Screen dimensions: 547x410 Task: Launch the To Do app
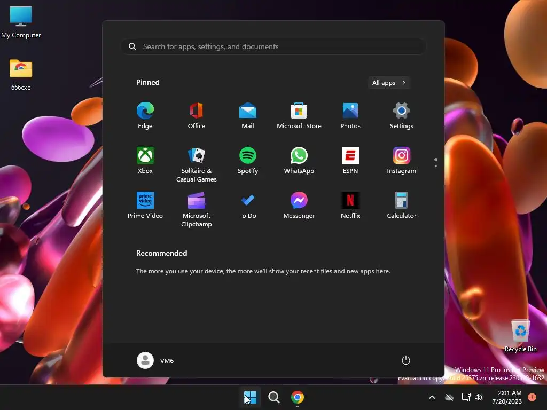[x=248, y=206]
